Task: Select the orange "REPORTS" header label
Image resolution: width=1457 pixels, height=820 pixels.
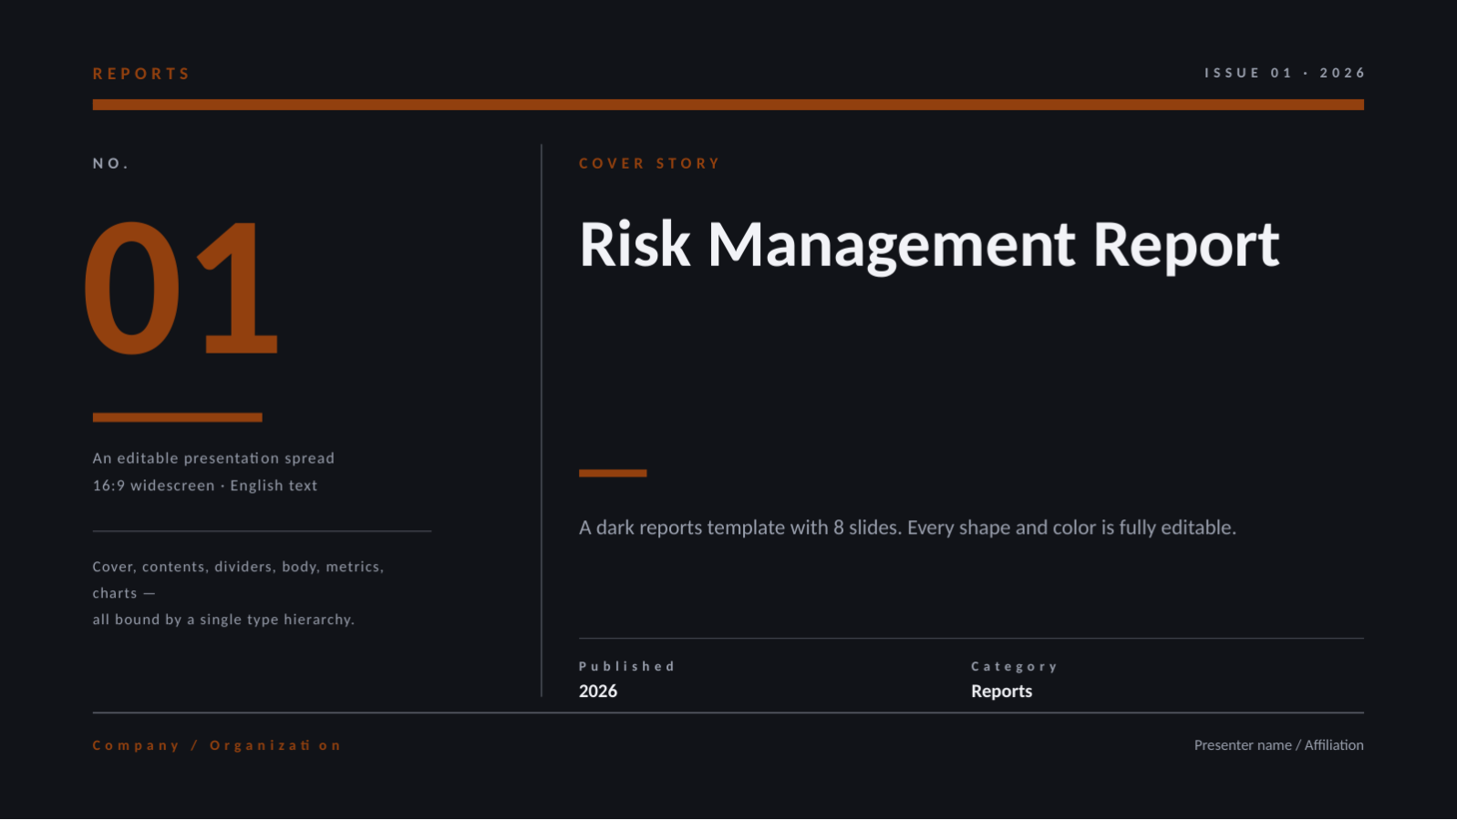Action: click(x=141, y=74)
